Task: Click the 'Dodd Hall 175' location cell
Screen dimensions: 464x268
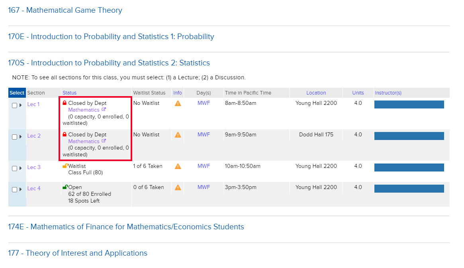Action: click(316, 134)
